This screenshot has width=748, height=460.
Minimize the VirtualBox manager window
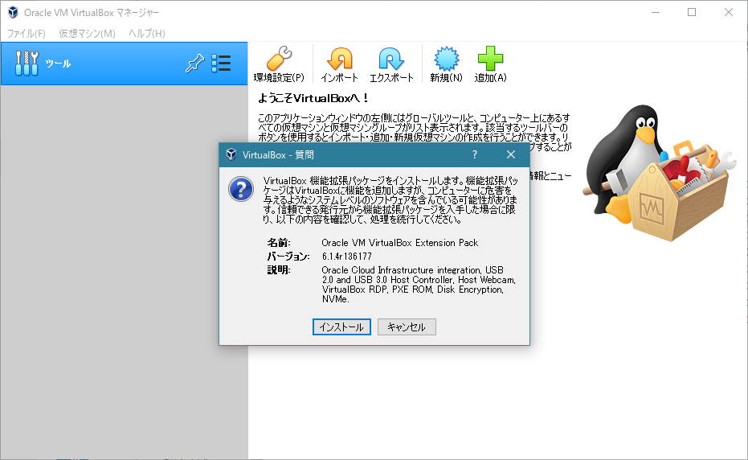656,12
